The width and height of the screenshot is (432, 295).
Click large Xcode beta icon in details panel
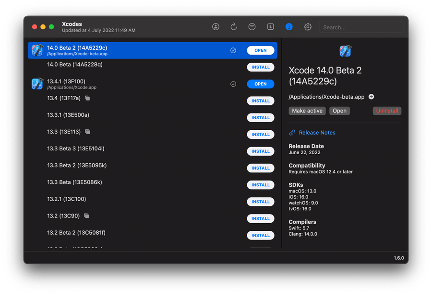click(x=345, y=51)
